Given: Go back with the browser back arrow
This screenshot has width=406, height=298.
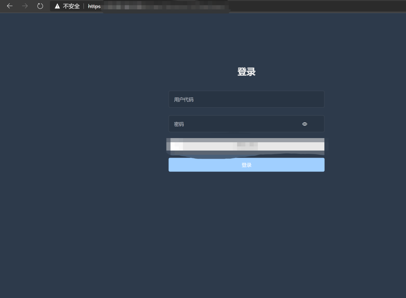Looking at the screenshot, I should pos(9,6).
